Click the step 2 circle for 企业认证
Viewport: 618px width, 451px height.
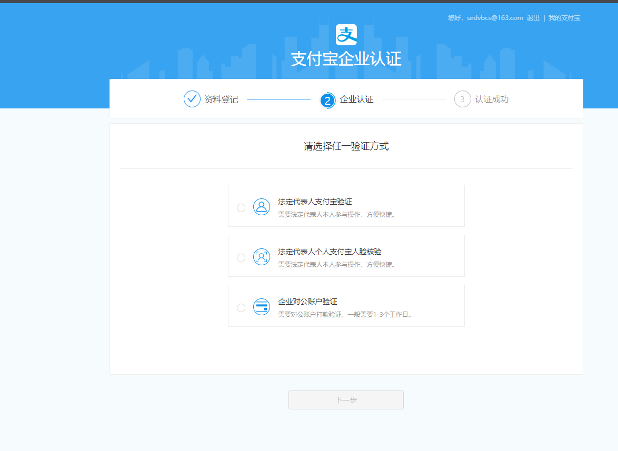point(327,100)
